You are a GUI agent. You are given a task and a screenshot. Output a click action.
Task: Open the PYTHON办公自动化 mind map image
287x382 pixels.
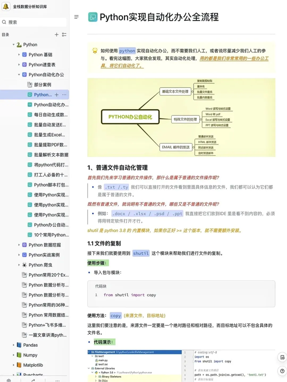click(181, 118)
